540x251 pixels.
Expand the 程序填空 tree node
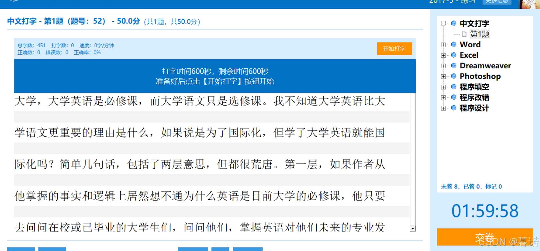click(443, 87)
